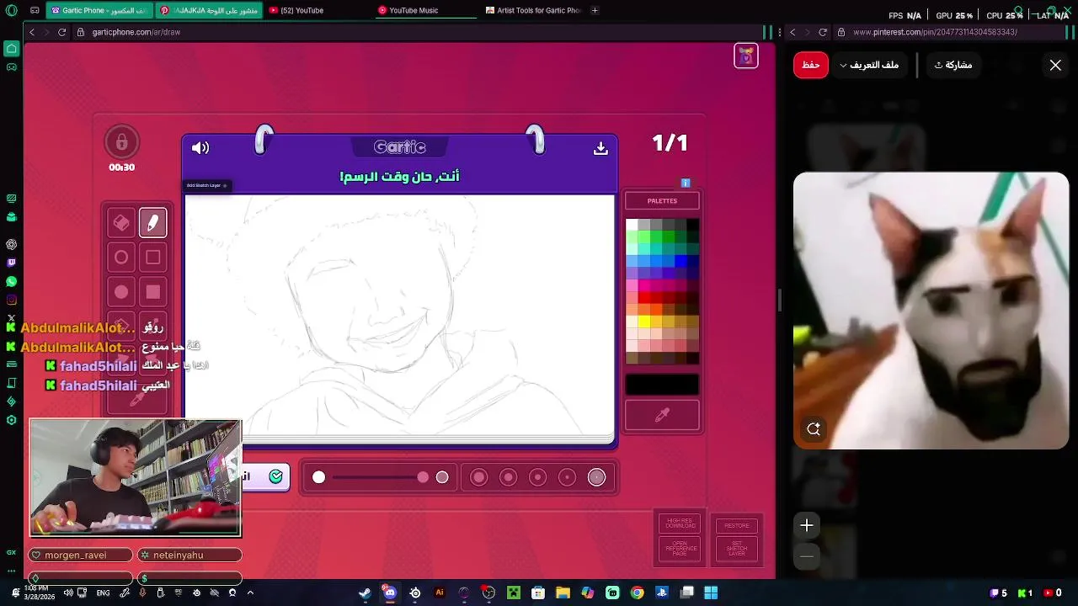Pick the yellow color swatch
Viewport: 1078px width, 606px height.
tap(644, 322)
